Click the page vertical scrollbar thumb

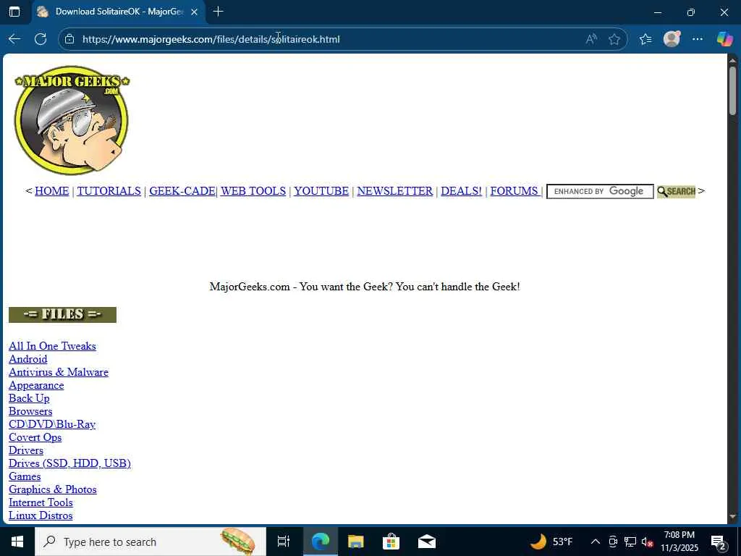[732, 90]
